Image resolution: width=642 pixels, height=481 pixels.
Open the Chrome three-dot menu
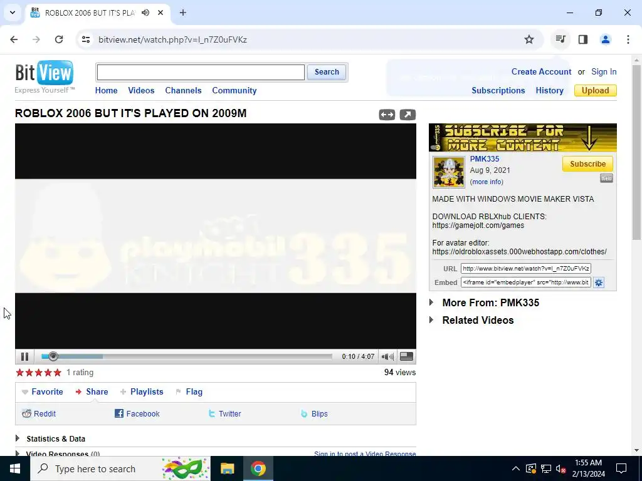[x=628, y=39]
